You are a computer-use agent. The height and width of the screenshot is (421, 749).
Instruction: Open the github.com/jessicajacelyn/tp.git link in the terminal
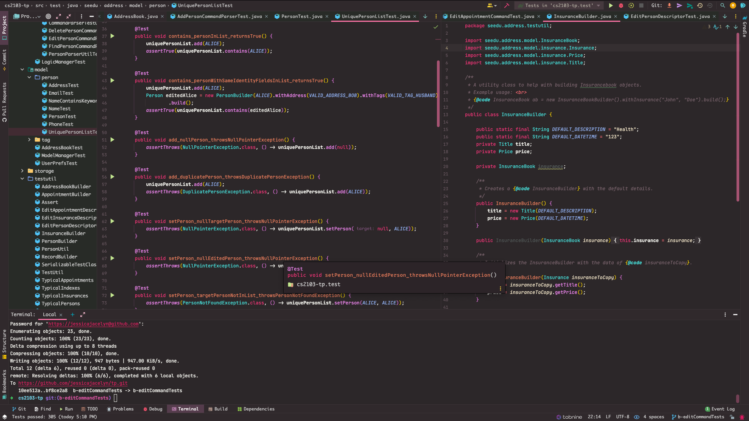(73, 383)
